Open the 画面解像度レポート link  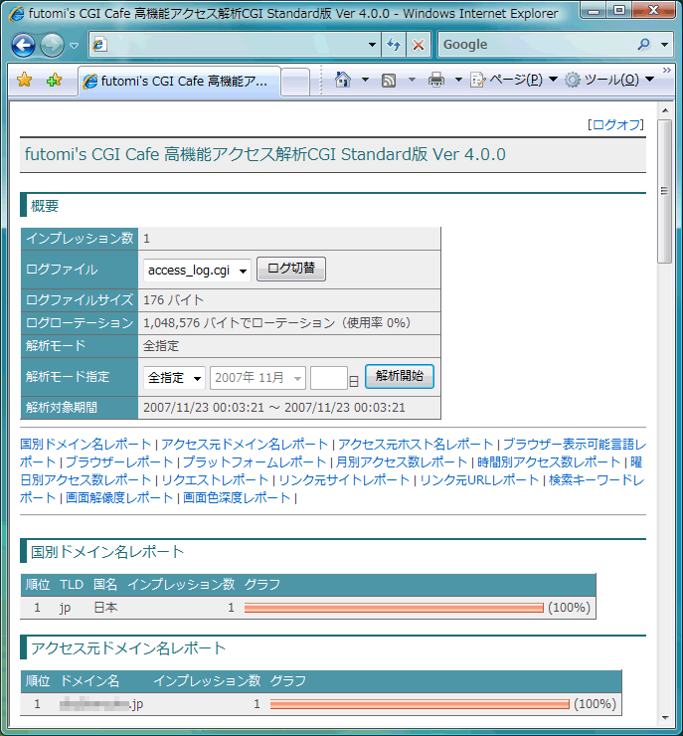[119, 497]
